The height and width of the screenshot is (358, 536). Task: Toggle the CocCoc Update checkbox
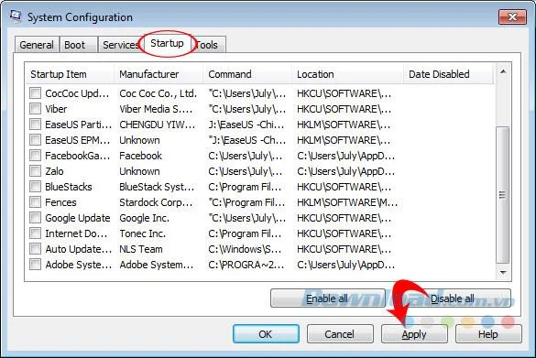click(35, 92)
